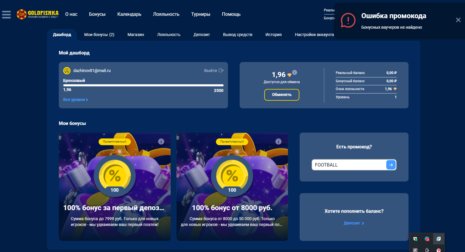Click the FOOTBALL promo code field
The height and width of the screenshot is (252, 465).
pyautogui.click(x=349, y=165)
